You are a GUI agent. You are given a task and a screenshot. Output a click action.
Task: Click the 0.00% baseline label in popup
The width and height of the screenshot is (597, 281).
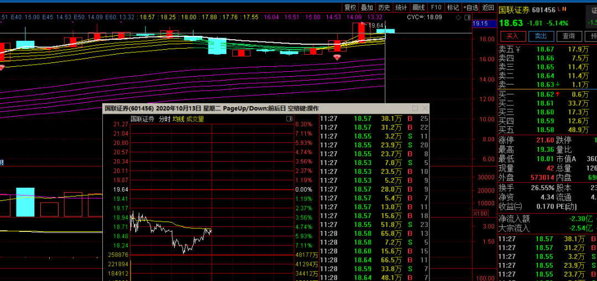pos(303,189)
